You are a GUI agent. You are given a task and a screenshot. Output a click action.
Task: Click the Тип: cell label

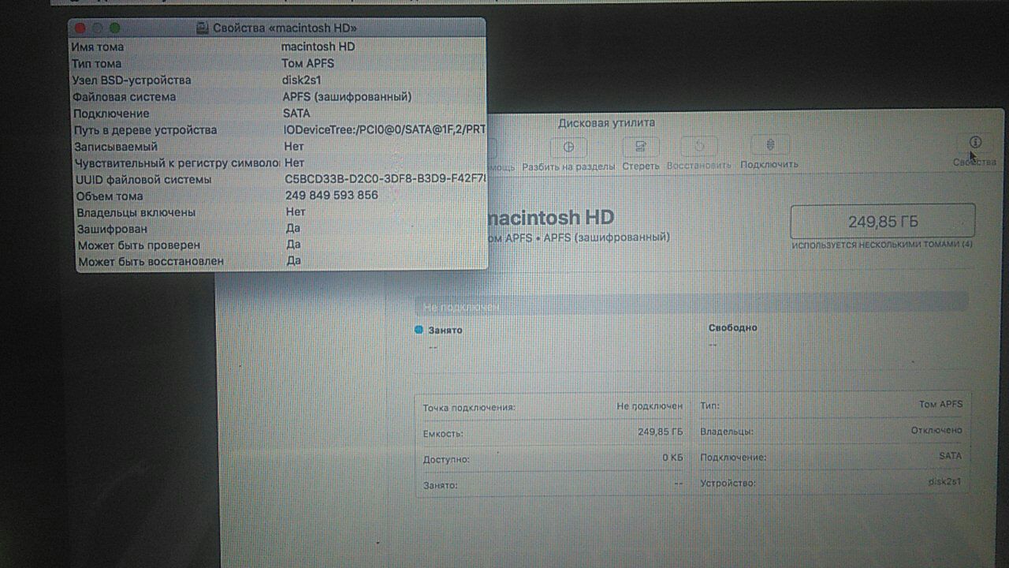point(710,406)
